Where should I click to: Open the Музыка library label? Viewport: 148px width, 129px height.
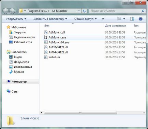(19, 72)
